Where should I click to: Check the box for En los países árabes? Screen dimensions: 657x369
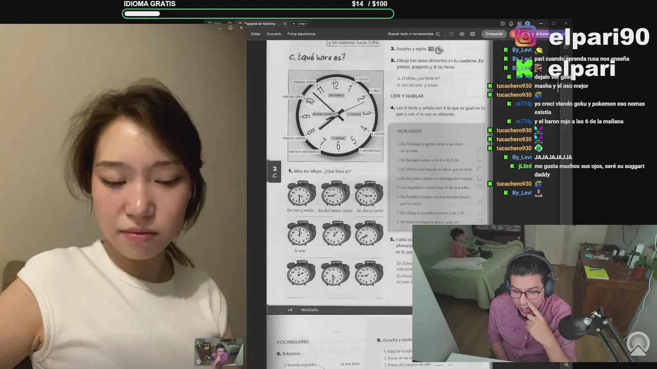pyautogui.click(x=479, y=178)
